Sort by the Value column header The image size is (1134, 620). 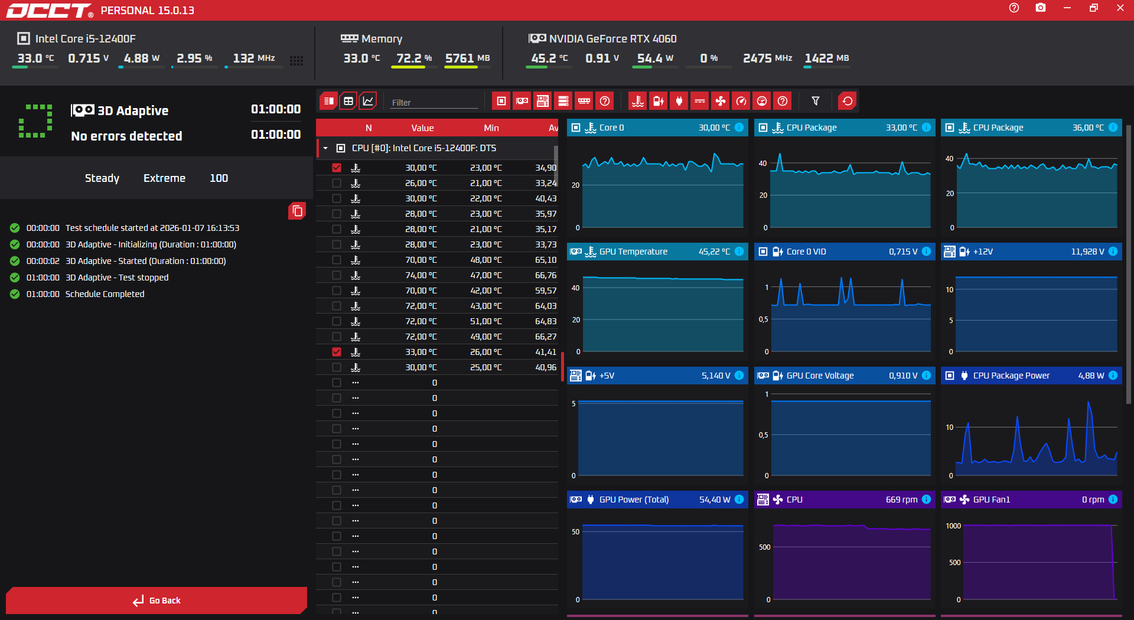point(422,128)
